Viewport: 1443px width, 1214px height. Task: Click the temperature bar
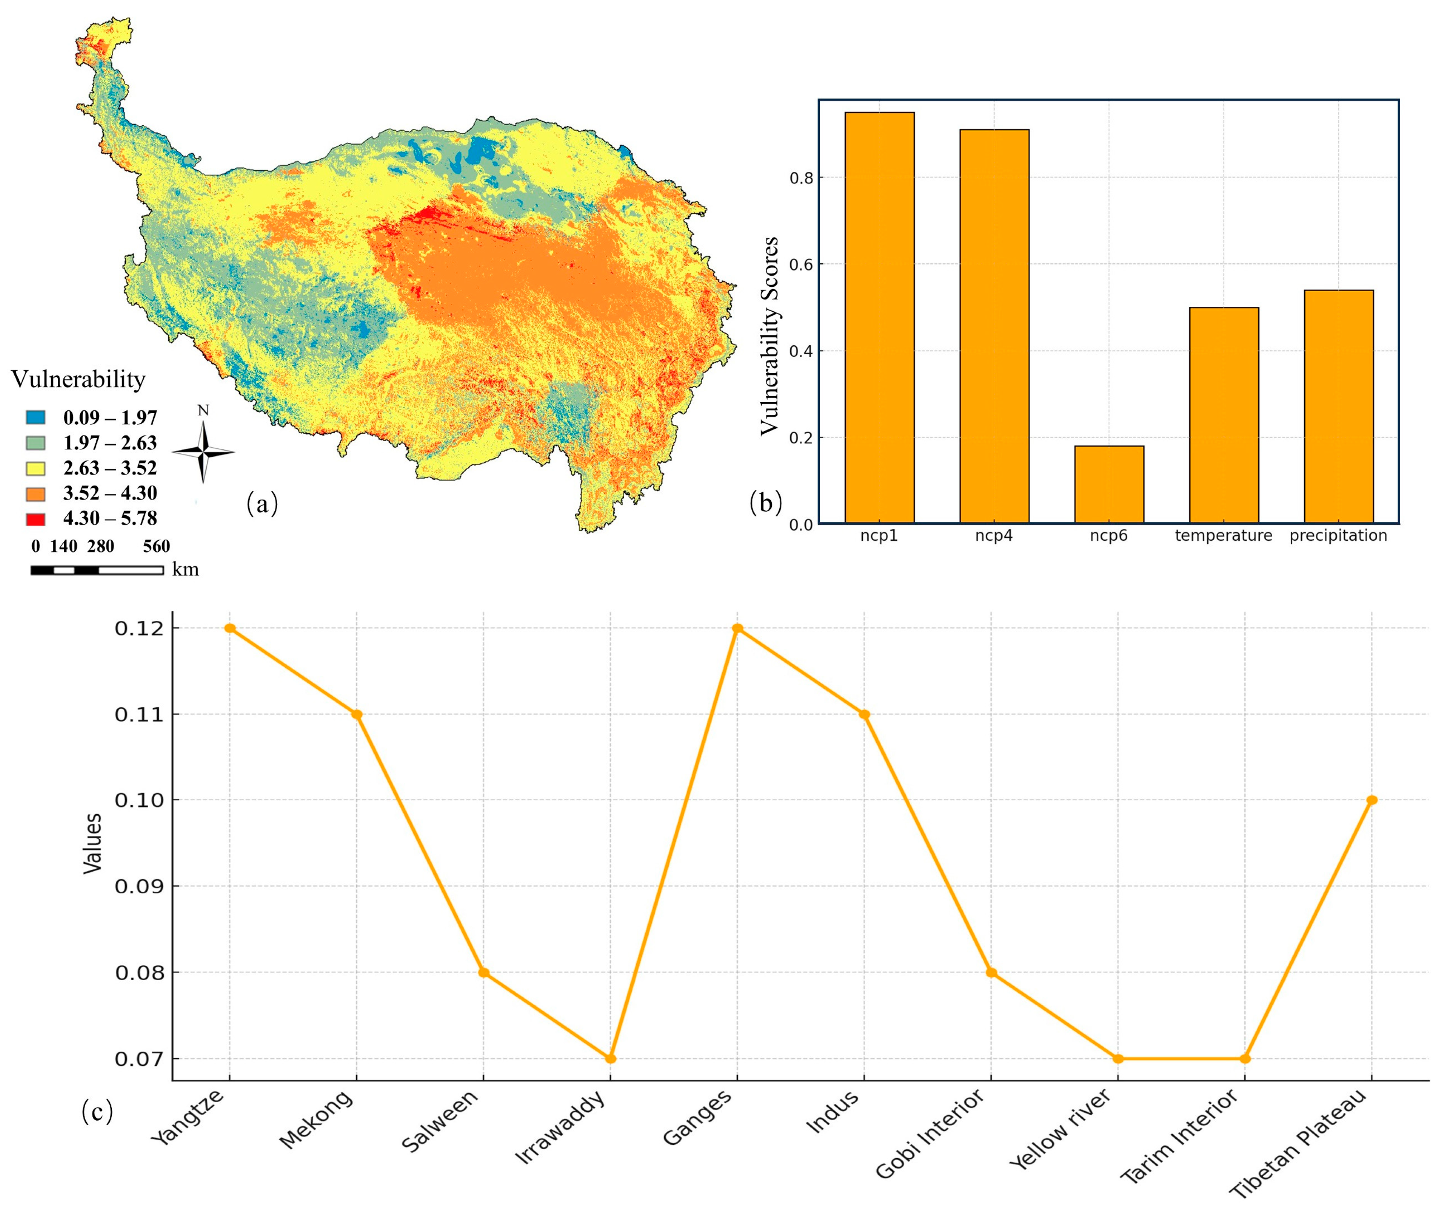pyautogui.click(x=1224, y=415)
